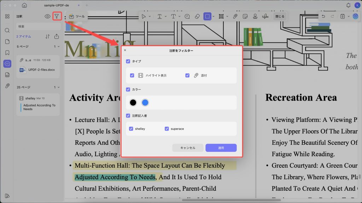Uncheck the shelley author checkbox
The image size is (362, 203).
click(131, 129)
